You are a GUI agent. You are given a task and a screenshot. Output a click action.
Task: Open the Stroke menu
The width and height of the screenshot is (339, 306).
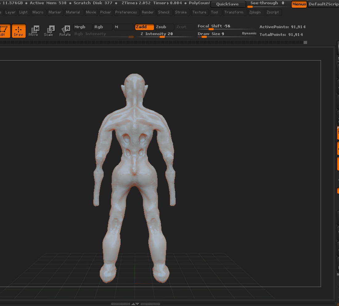(181, 12)
